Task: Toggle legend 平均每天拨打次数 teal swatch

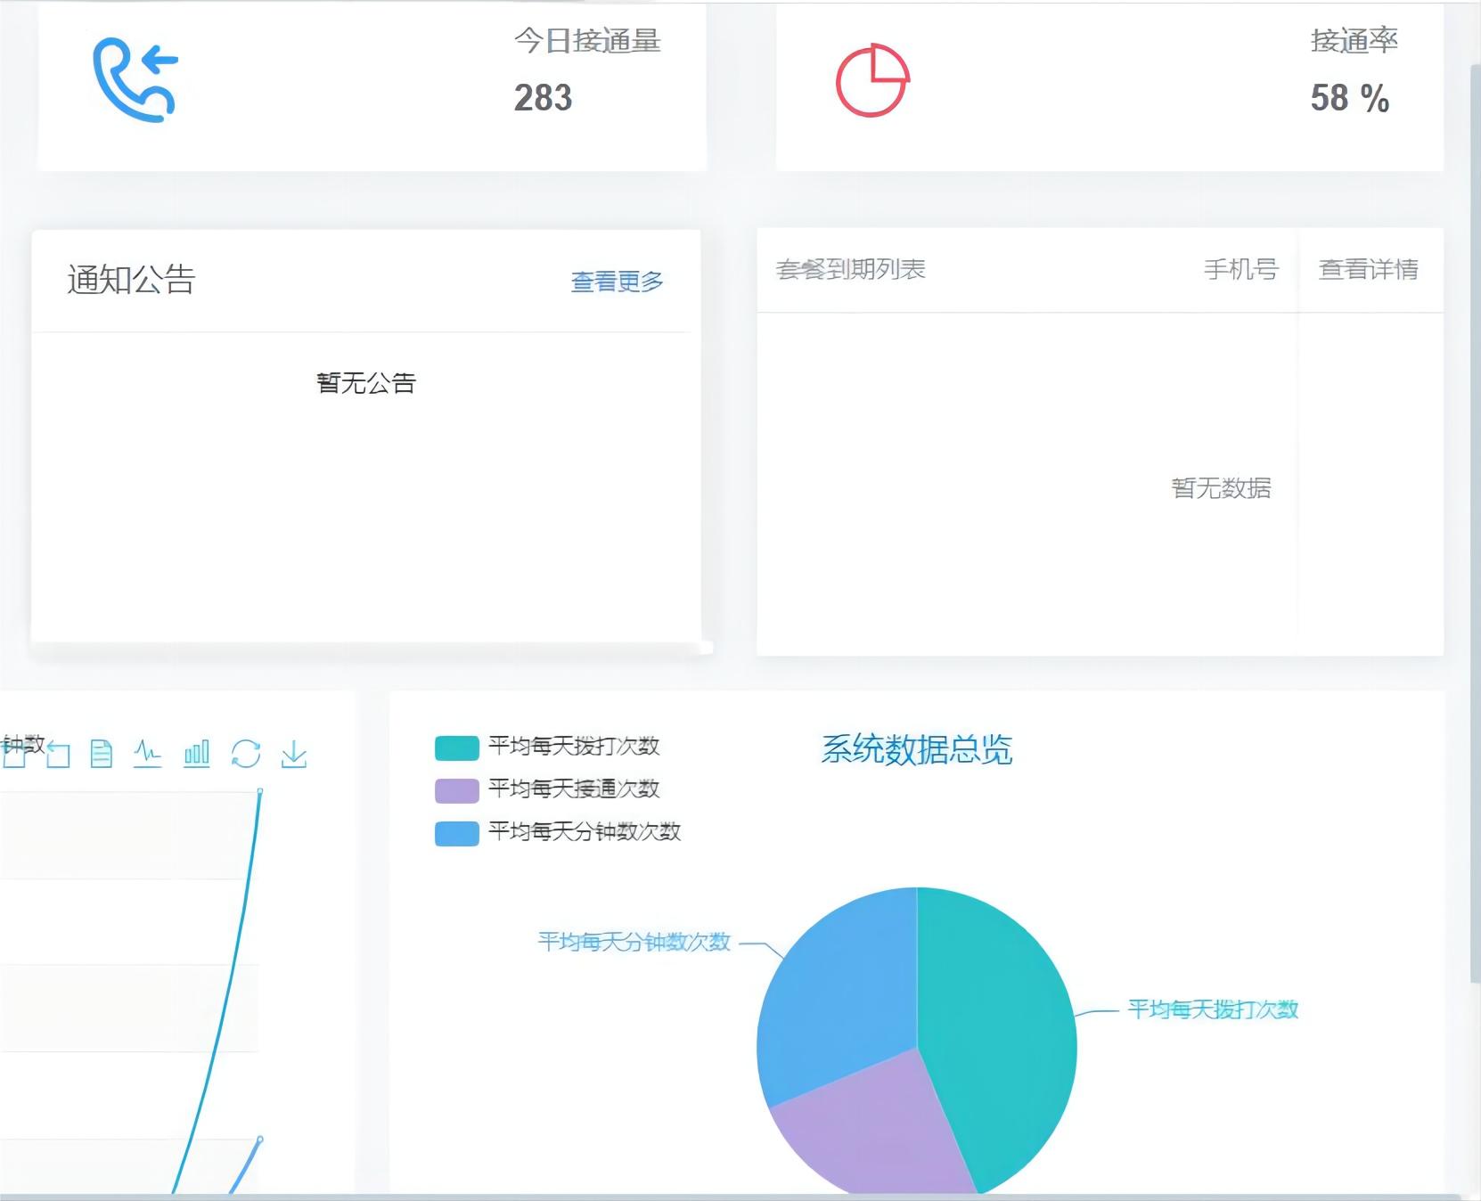Action: point(456,747)
